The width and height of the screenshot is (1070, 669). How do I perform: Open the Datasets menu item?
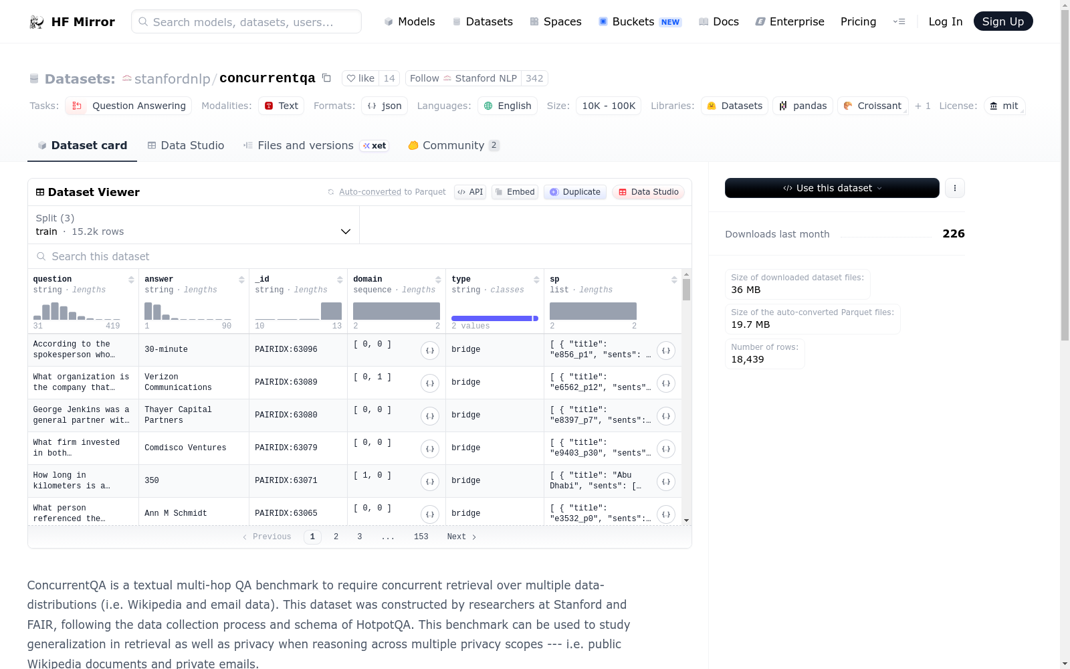point(482,21)
